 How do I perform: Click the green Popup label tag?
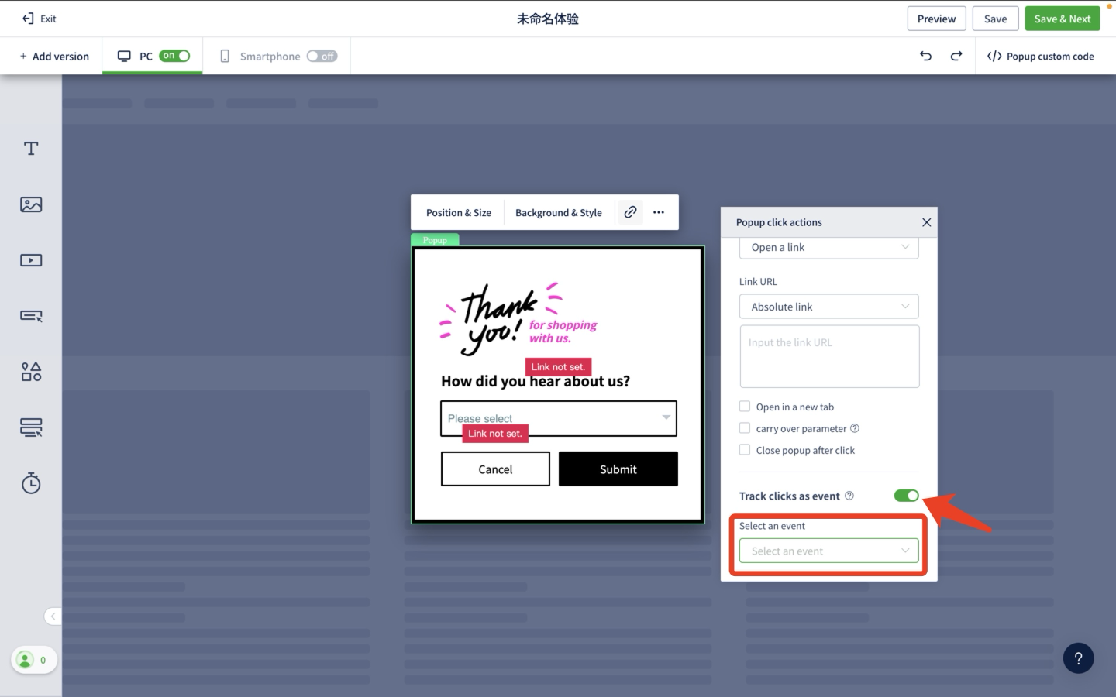coord(435,240)
